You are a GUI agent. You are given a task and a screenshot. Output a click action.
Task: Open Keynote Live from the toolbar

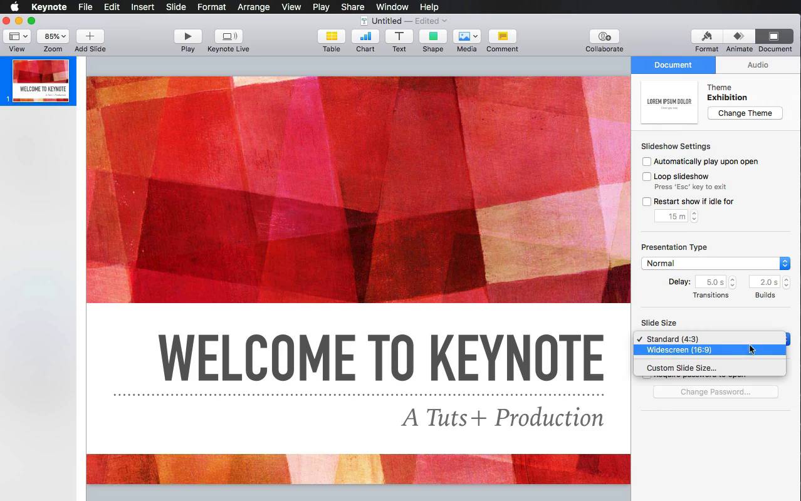coord(228,36)
